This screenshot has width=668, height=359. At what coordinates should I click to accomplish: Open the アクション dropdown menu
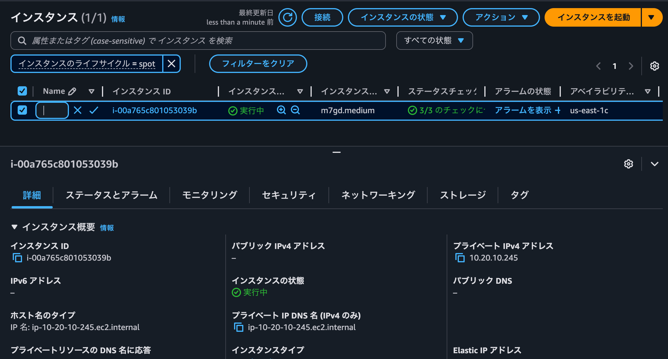coord(501,17)
